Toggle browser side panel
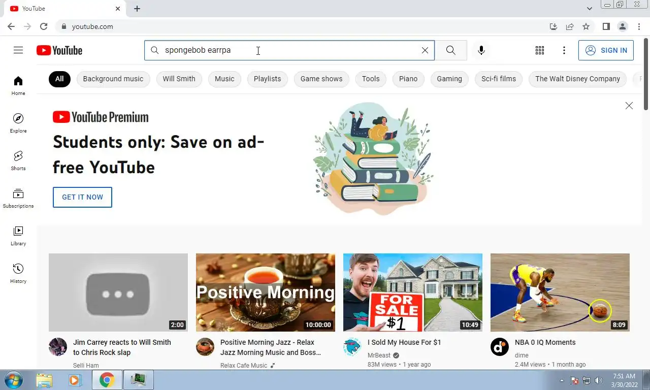Image resolution: width=650 pixels, height=390 pixels. click(x=606, y=26)
